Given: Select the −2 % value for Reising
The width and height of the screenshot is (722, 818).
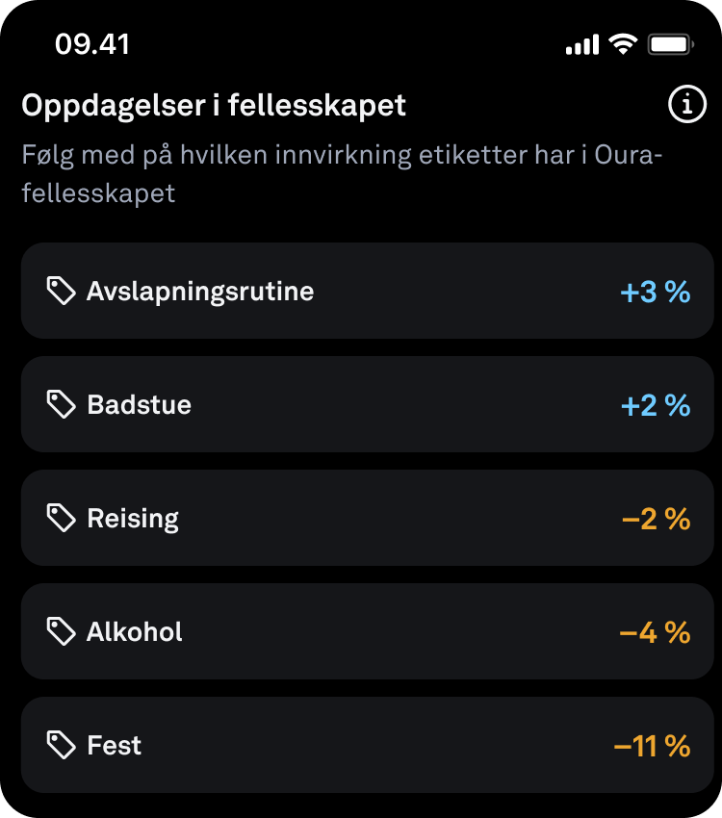Looking at the screenshot, I should click(657, 519).
